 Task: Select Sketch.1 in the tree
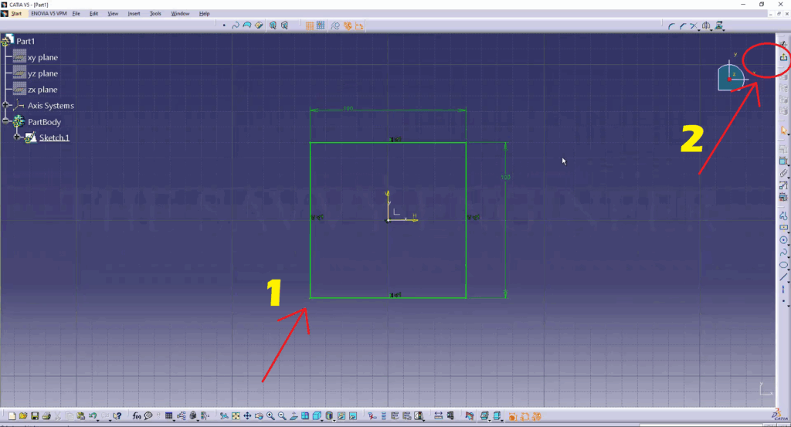point(54,138)
